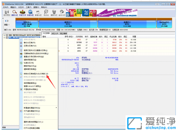Open the 恢复文件 (Recover Files) tool
The image size is (178, 131).
click(x=23, y=13)
